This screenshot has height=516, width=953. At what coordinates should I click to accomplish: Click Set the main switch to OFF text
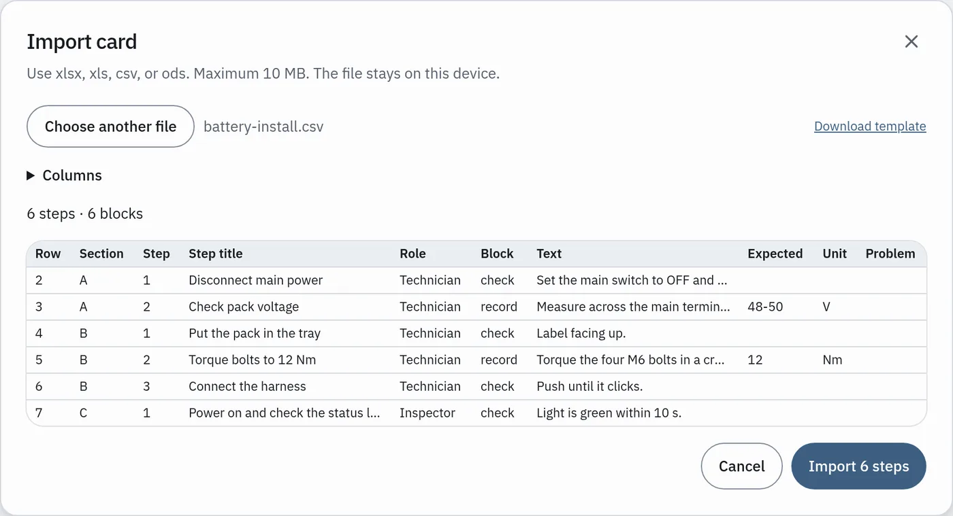[632, 280]
